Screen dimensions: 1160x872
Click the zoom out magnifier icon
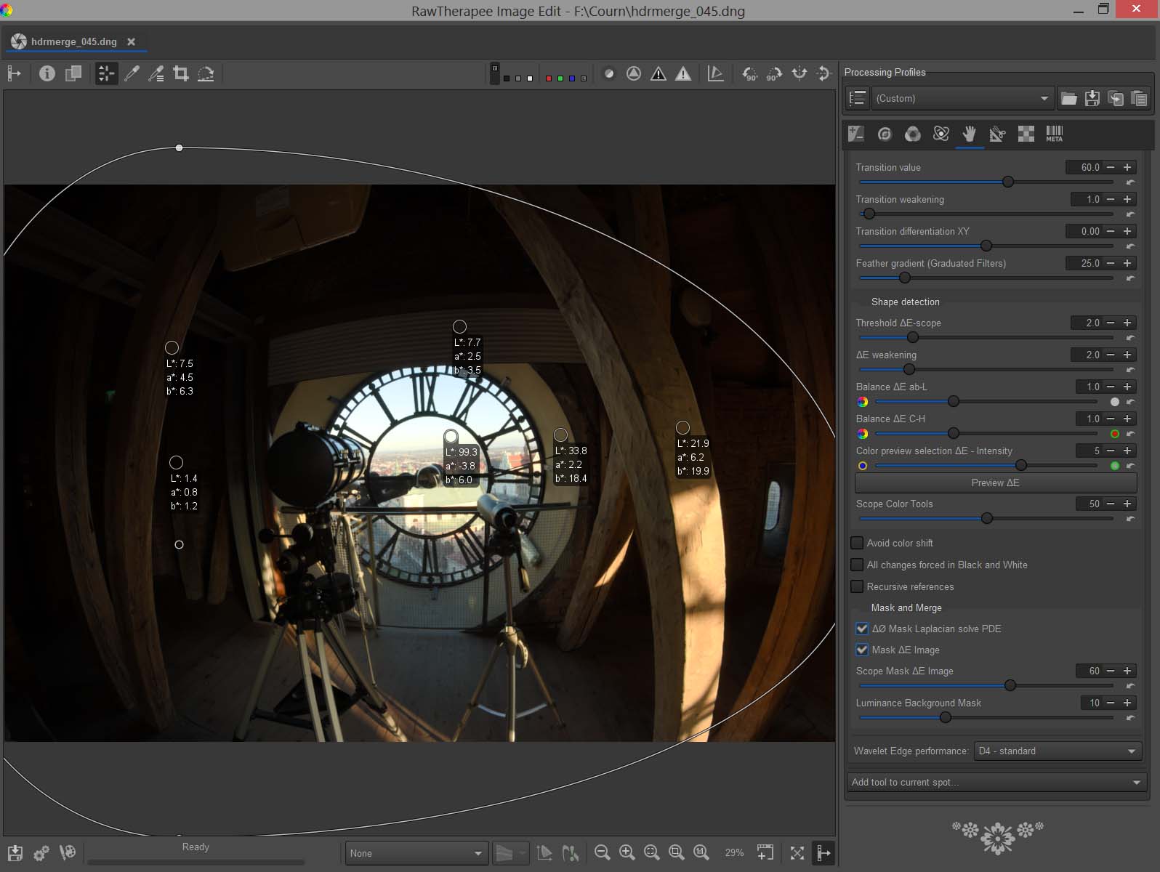602,852
